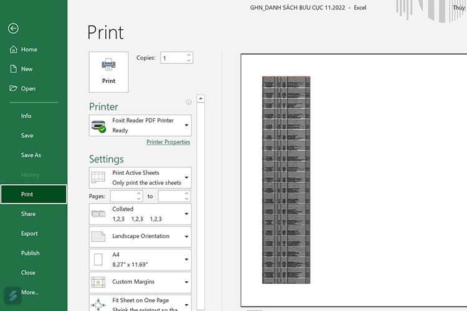This screenshot has height=311, width=467.
Task: Click the fit sheet scaling icon
Action: click(x=98, y=305)
